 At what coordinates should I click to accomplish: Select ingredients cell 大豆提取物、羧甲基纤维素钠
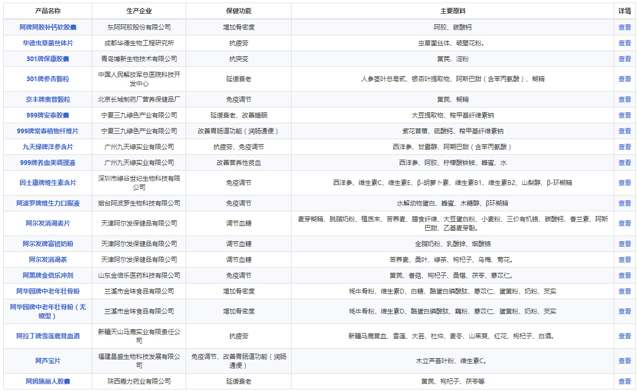(453, 115)
